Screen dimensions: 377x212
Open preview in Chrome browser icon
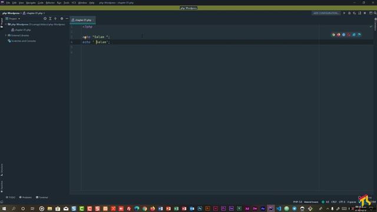333,35
